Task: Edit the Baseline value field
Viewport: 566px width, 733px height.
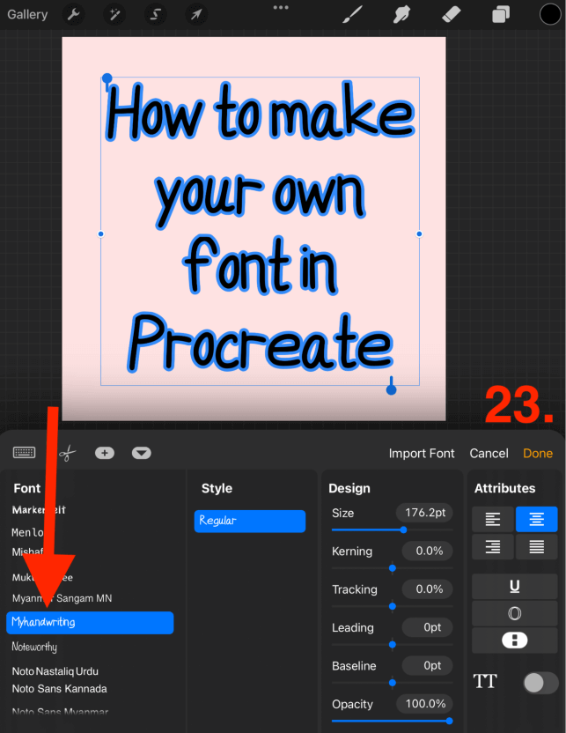Action: pos(427,665)
